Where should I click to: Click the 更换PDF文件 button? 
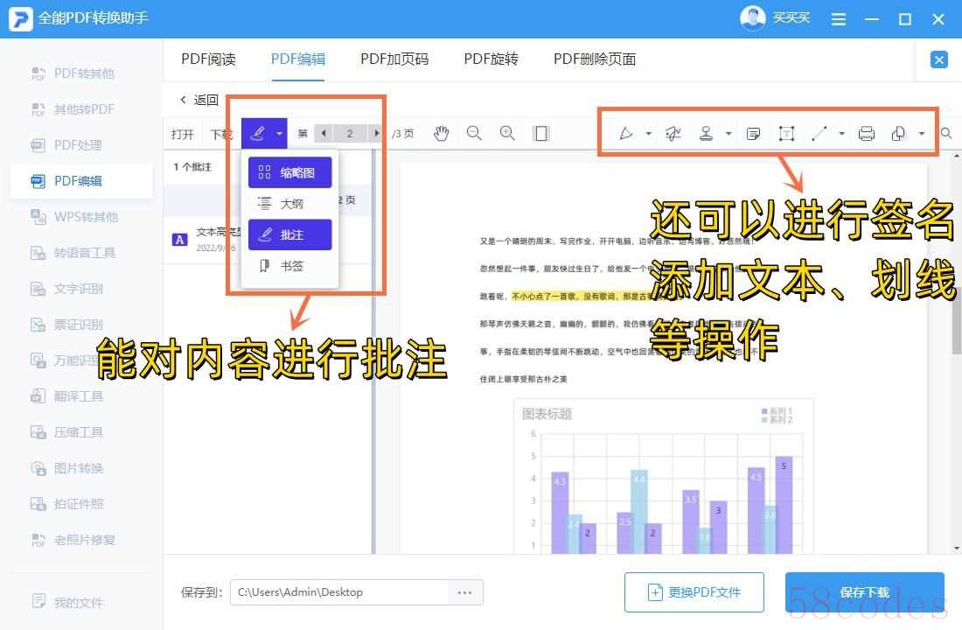coord(694,592)
